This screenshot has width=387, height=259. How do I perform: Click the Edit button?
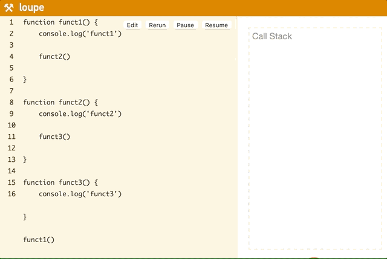coord(132,25)
